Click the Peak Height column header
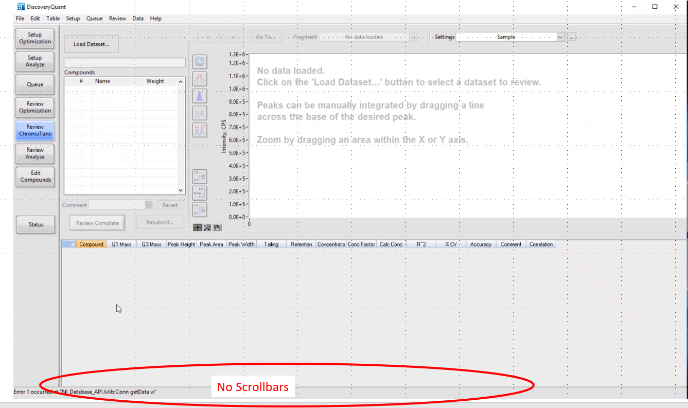The image size is (688, 408). coord(181,244)
